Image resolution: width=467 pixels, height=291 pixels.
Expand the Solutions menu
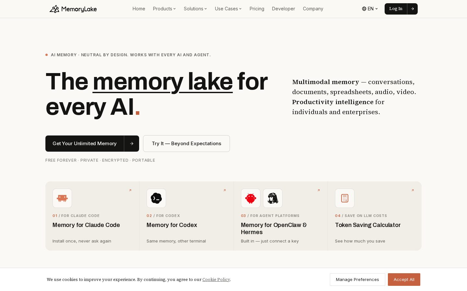click(195, 9)
